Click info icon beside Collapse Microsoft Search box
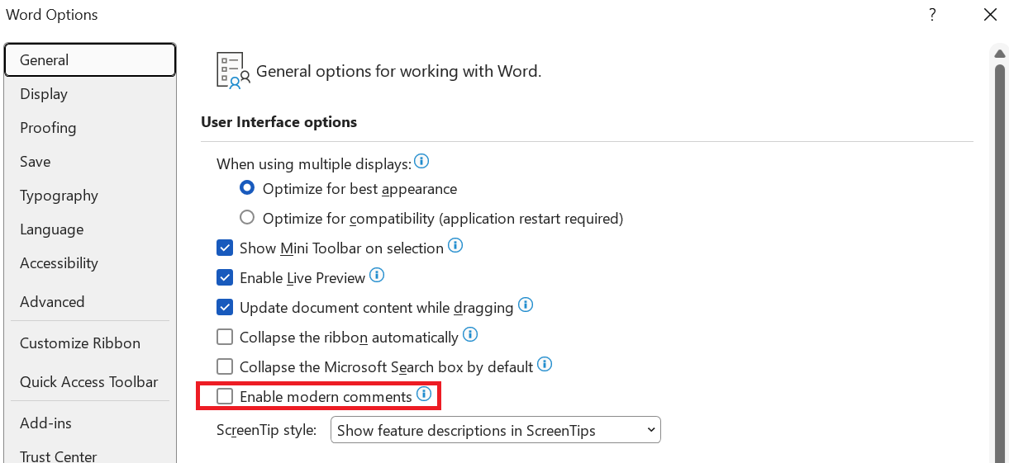1009x463 pixels. tap(545, 364)
